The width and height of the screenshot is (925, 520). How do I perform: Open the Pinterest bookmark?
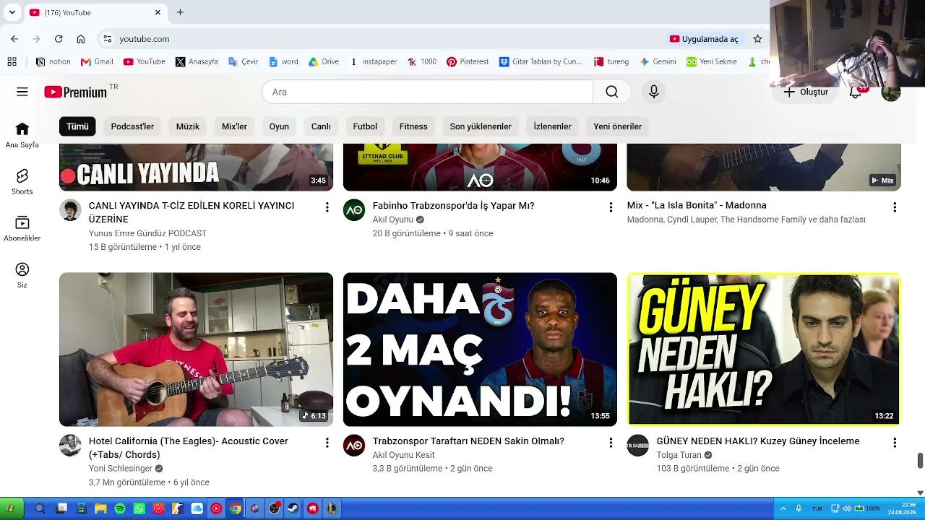[x=468, y=61]
